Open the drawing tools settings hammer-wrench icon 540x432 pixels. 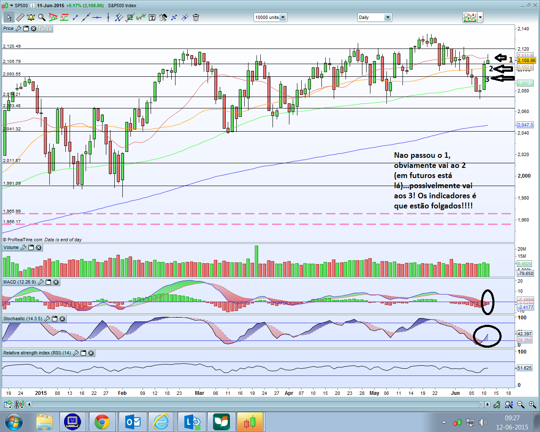(163, 17)
